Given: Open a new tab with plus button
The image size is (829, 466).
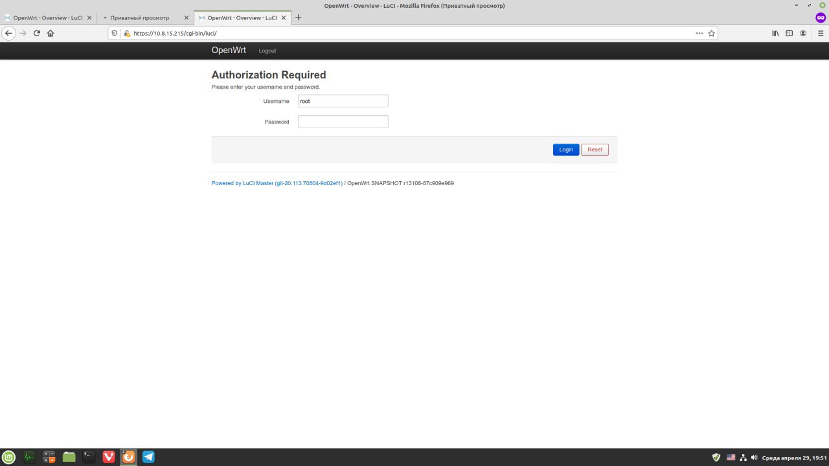Looking at the screenshot, I should [299, 17].
